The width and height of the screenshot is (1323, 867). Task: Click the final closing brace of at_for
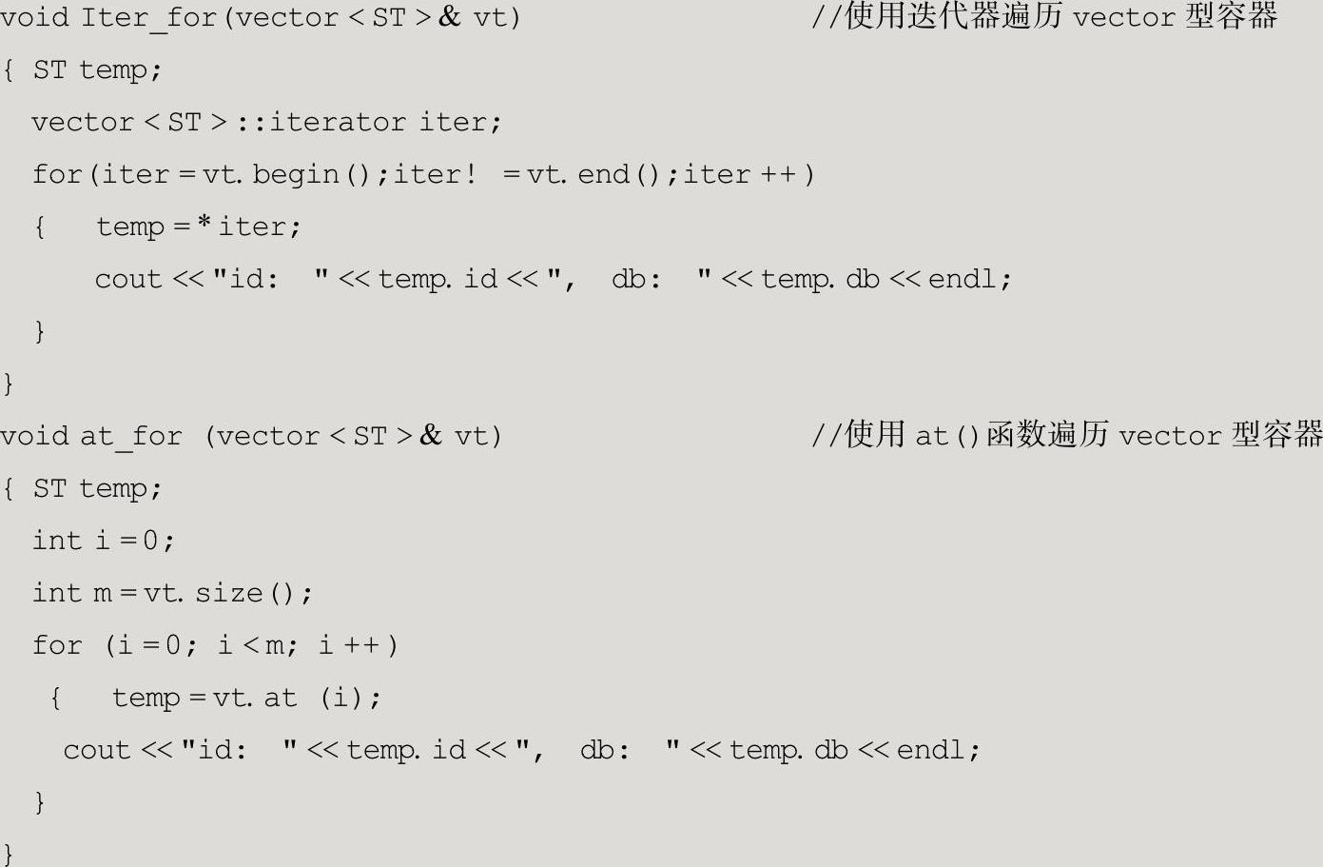(x=9, y=853)
